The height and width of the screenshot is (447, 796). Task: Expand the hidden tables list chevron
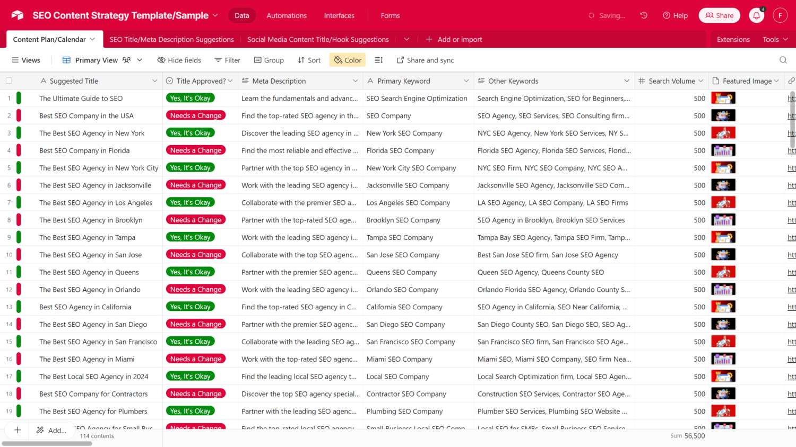tap(406, 39)
